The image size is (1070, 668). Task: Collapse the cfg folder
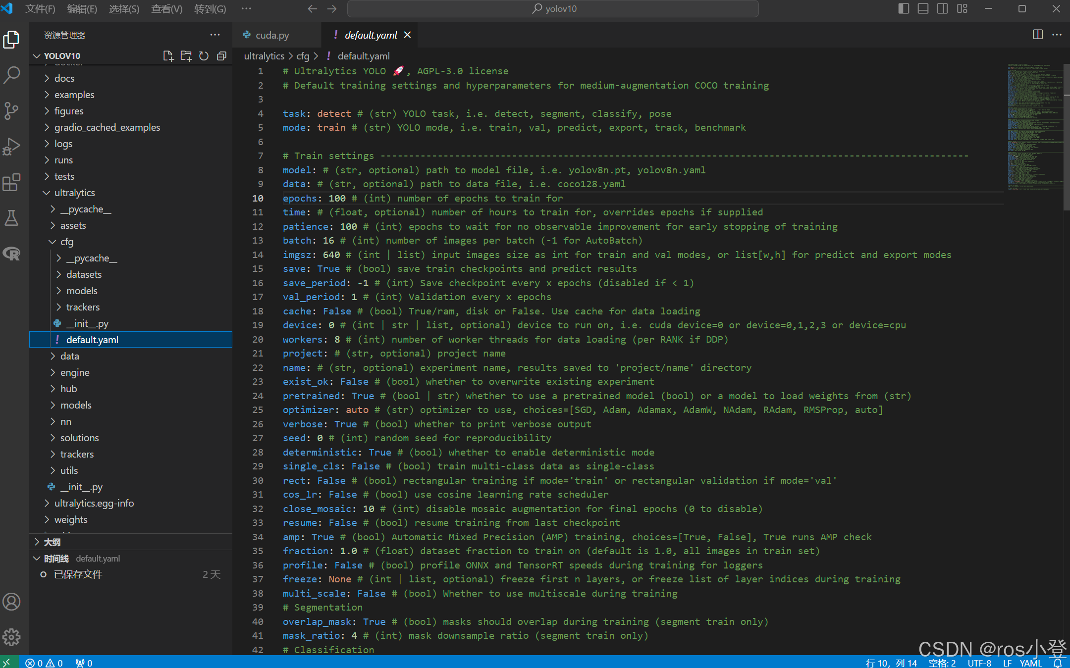click(x=131, y=242)
